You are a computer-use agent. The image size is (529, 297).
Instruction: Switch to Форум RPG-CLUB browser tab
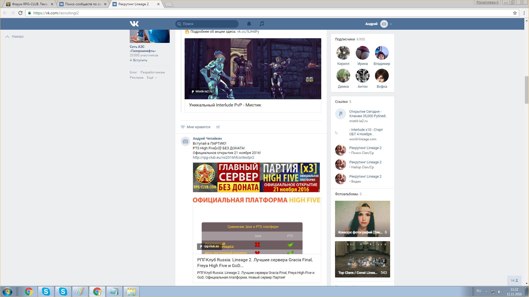pyautogui.click(x=29, y=4)
